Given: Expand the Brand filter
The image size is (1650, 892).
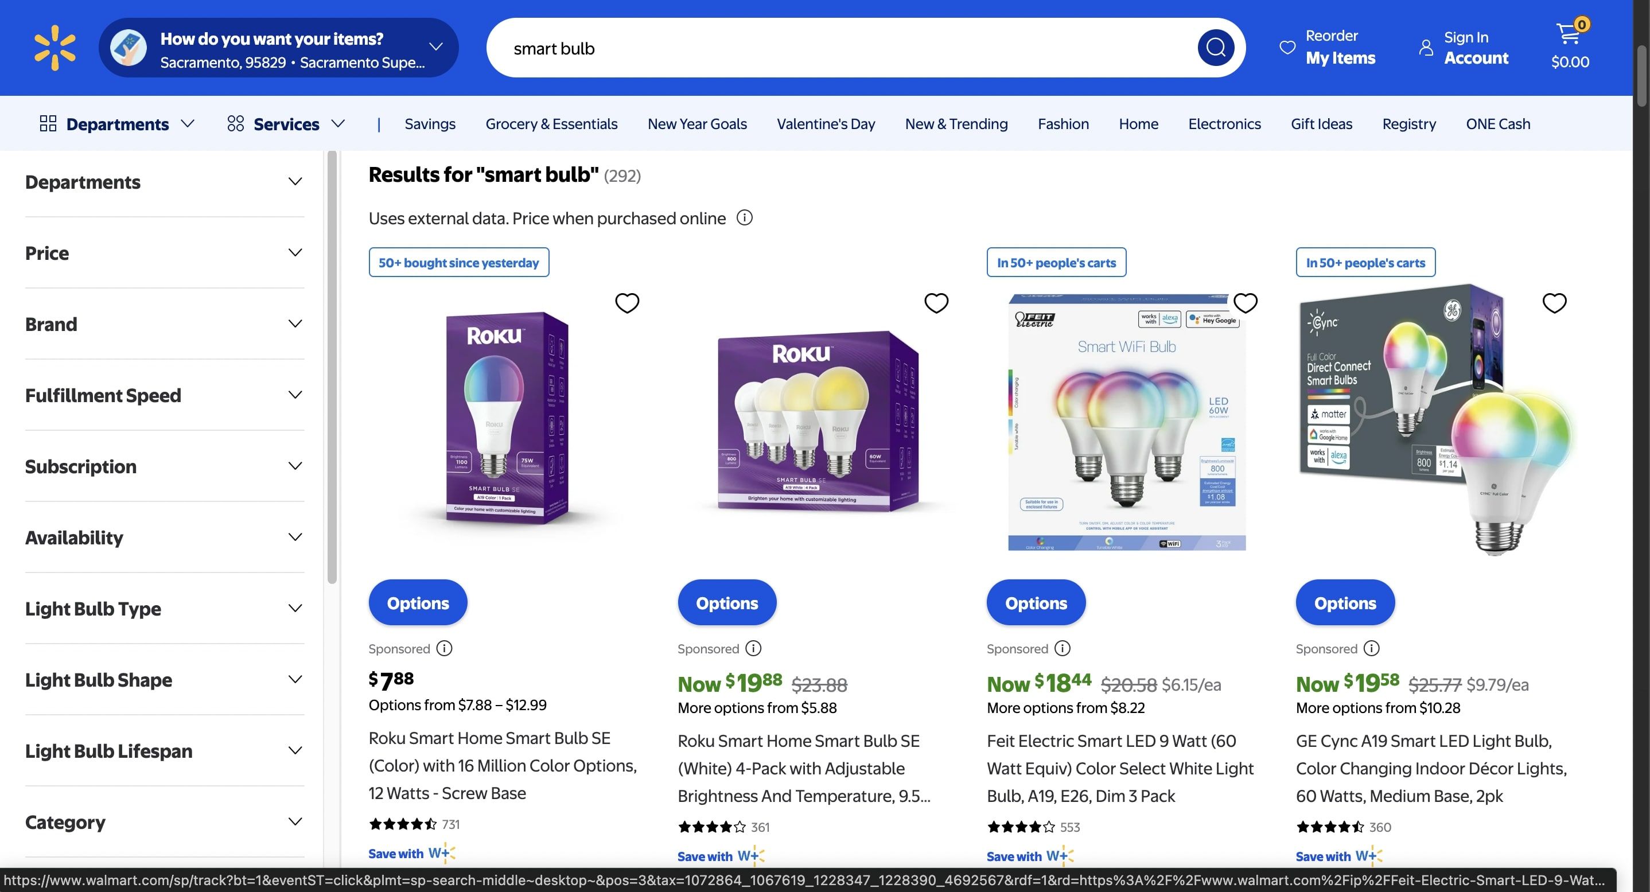Looking at the screenshot, I should [x=164, y=324].
